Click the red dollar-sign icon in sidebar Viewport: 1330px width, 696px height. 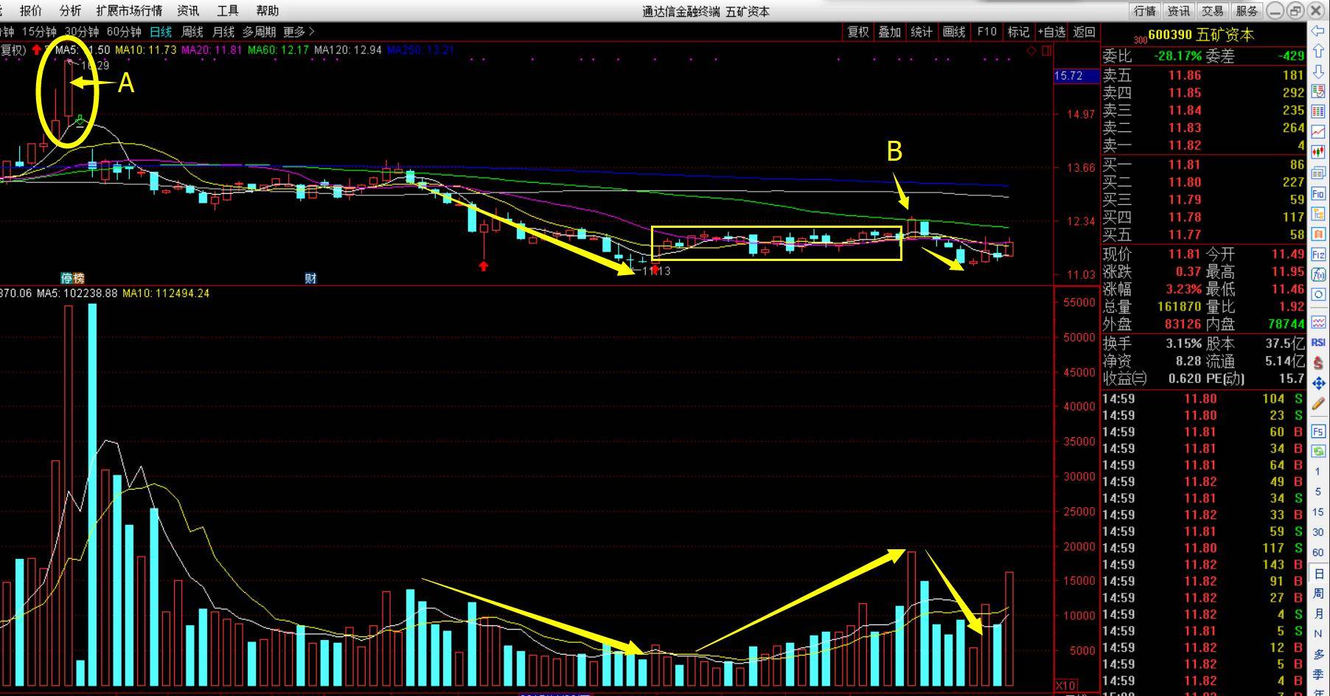pyautogui.click(x=1317, y=363)
